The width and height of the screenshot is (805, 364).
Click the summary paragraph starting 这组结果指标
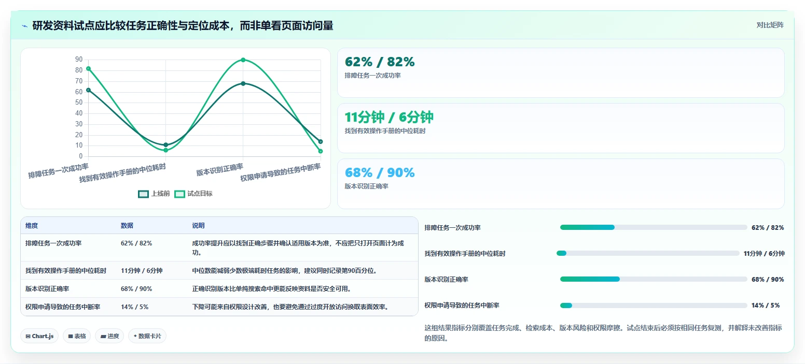click(603, 333)
